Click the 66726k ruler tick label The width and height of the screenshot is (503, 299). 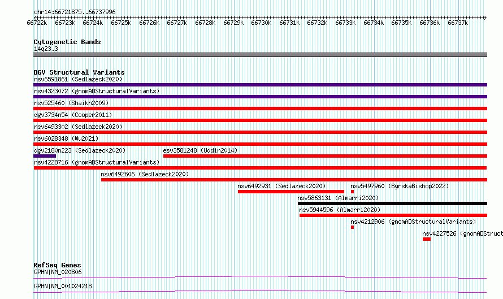(x=149, y=23)
